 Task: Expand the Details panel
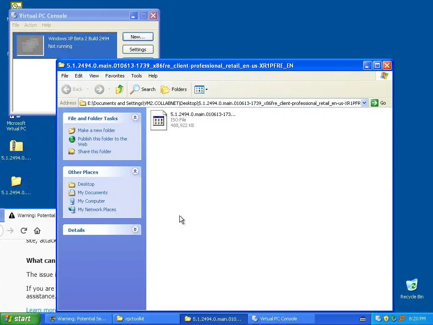pyautogui.click(x=135, y=229)
